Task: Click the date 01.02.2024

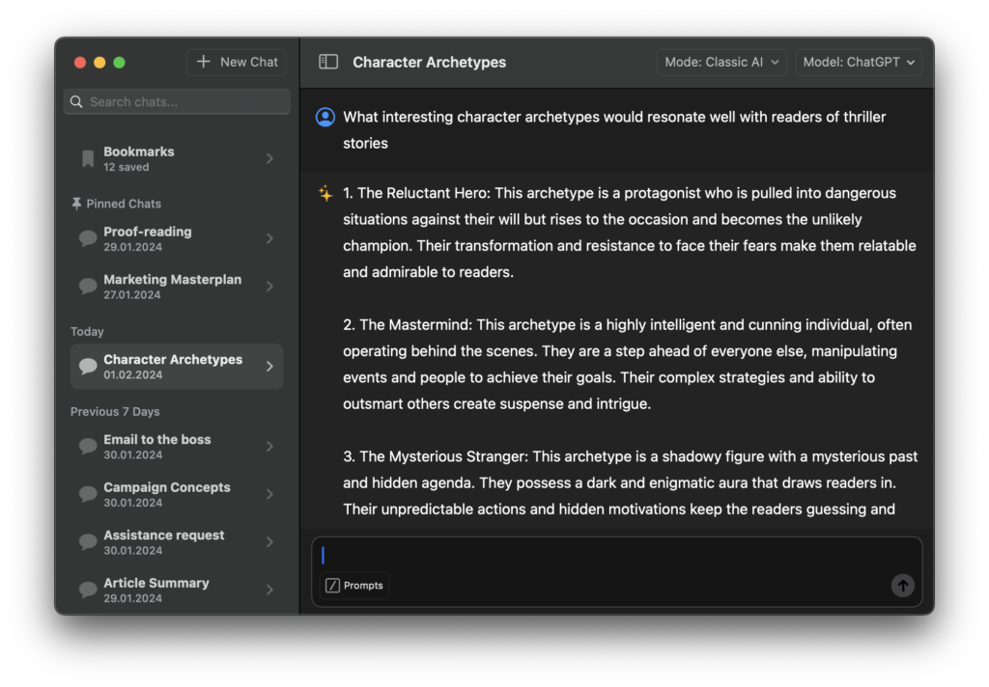Action: point(132,375)
